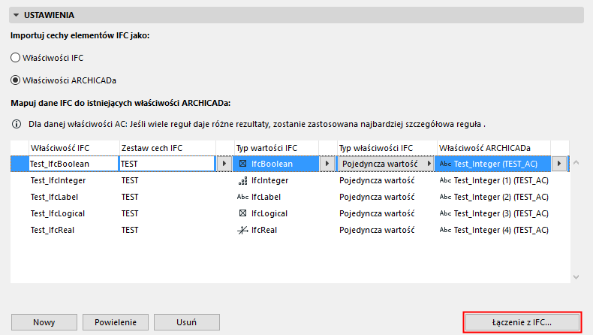
Task: Click the Zestaw cech IFC column header
Action: coord(167,148)
